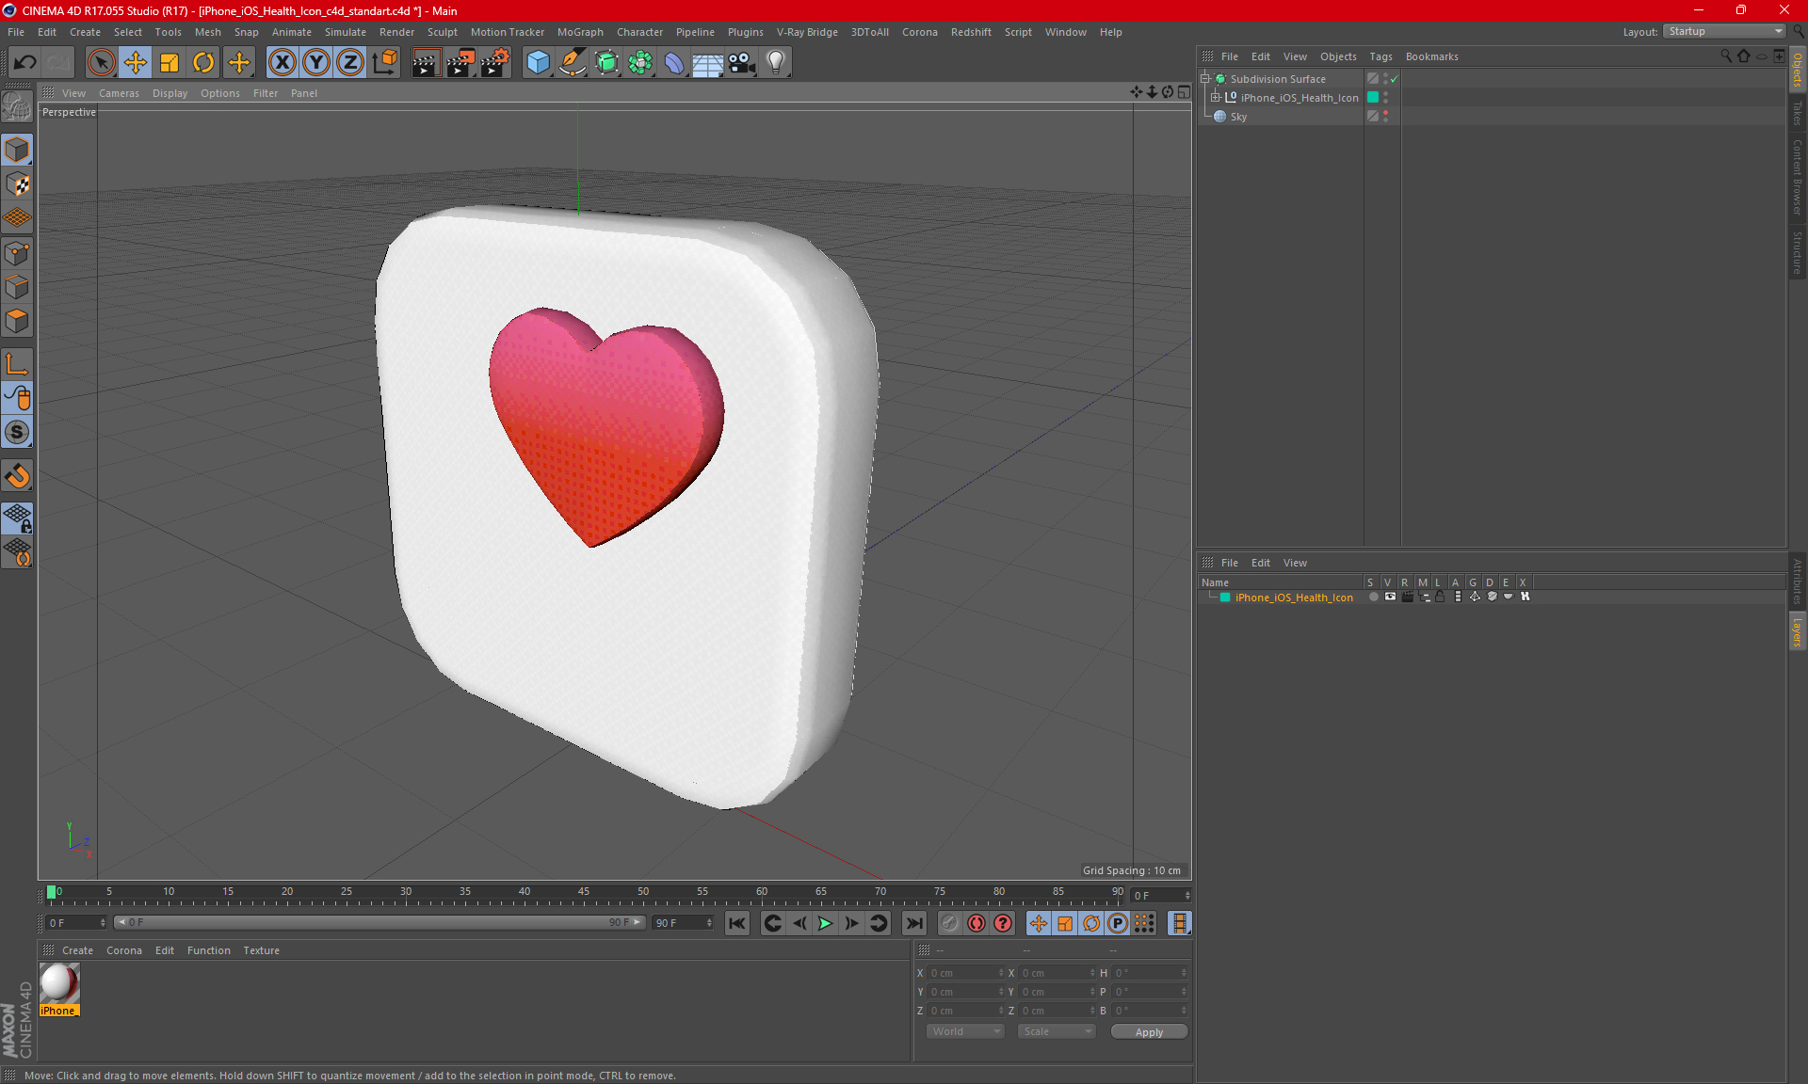Toggle Z axis lock
Screen dimensions: 1808x1084
click(350, 63)
